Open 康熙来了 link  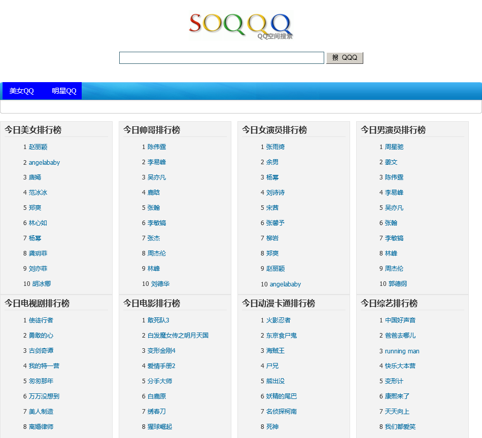click(397, 396)
